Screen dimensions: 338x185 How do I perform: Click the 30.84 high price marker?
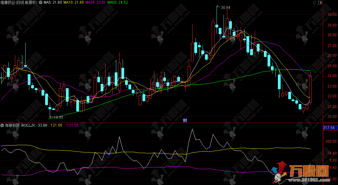click(225, 7)
